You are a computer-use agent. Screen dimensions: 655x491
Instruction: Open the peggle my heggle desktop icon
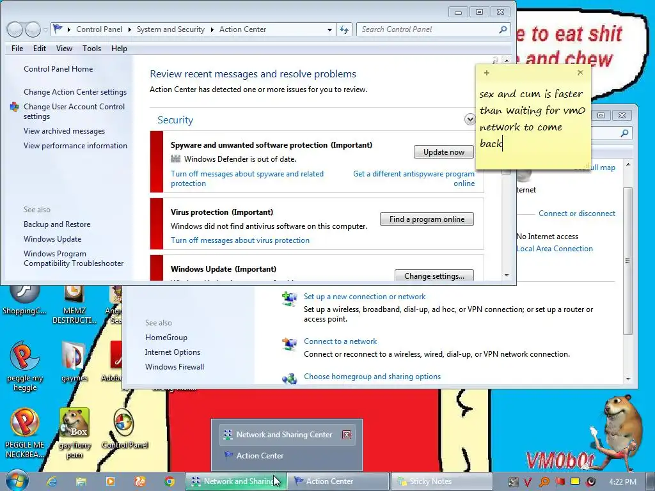25,366
